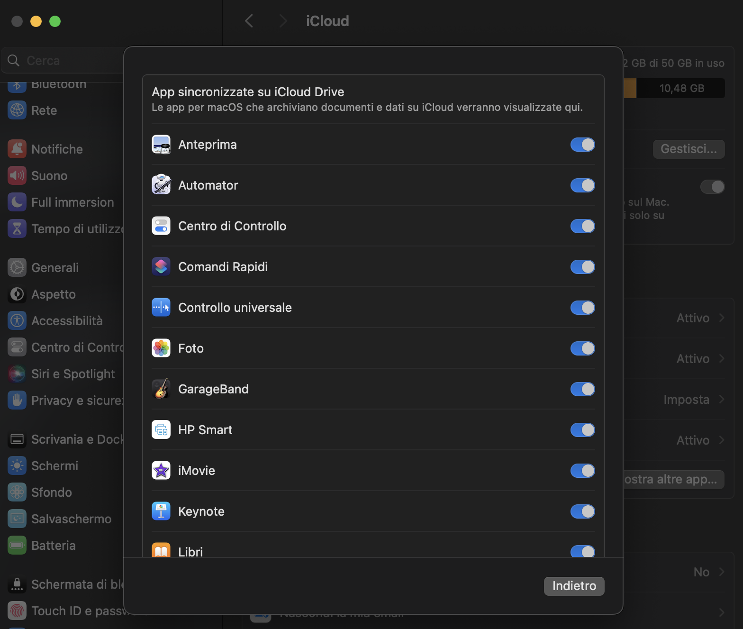This screenshot has height=629, width=743.
Task: Disable the Automator iCloud Drive switch
Action: (x=582, y=185)
